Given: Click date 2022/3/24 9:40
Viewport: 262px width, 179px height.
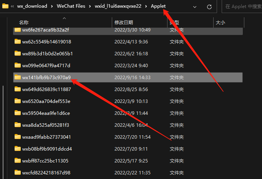Looking at the screenshot, I should [x=131, y=66].
